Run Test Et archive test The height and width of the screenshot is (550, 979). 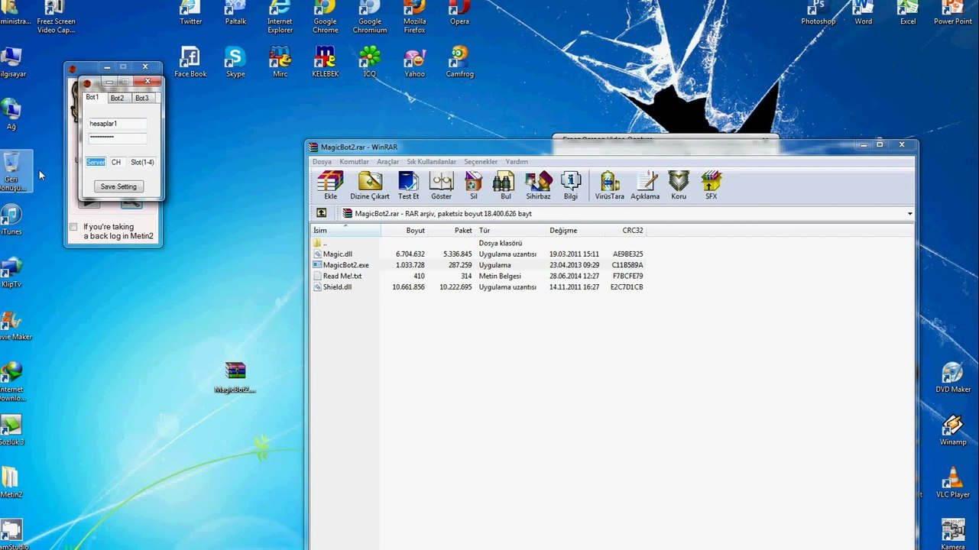click(408, 186)
